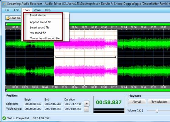
Task: Click Visible range Duration field
Action: pos(73,109)
